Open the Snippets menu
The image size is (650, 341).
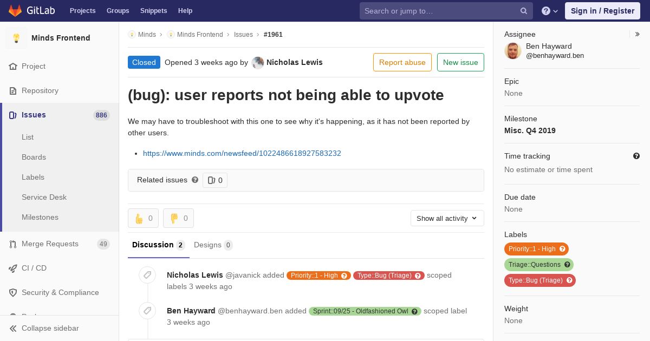(x=153, y=11)
